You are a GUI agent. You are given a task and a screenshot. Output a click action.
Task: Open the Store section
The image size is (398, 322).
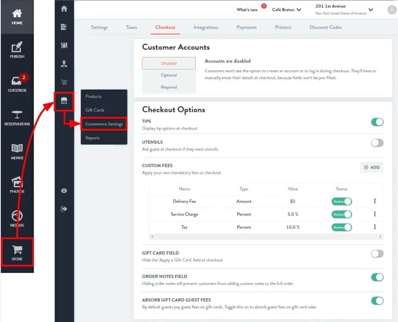click(17, 252)
